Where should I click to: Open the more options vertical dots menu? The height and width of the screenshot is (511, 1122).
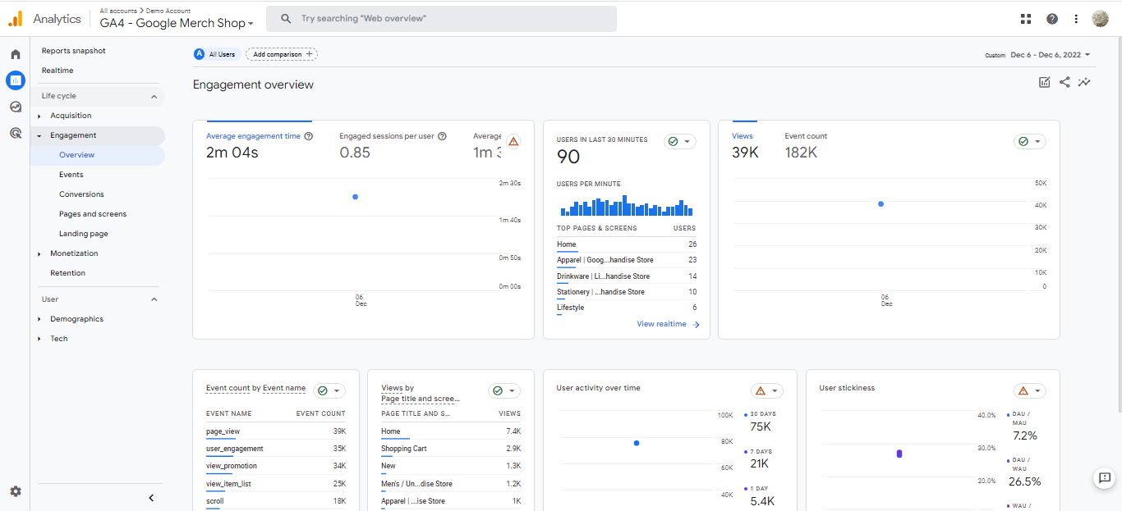1076,19
